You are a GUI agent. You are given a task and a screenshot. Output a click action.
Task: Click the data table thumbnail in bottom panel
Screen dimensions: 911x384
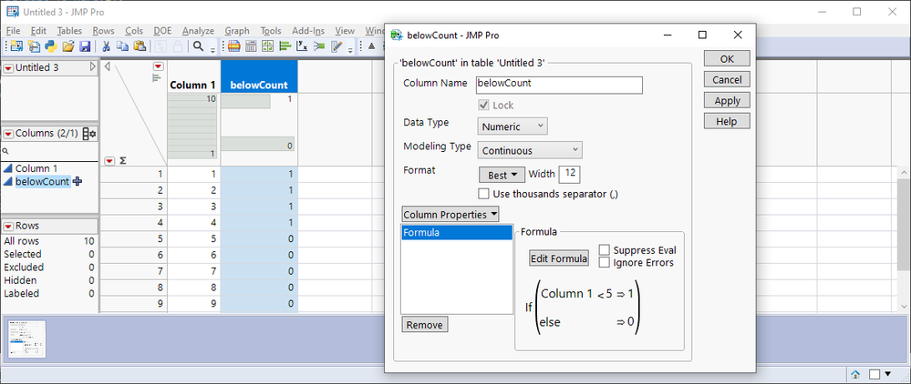pyautogui.click(x=26, y=339)
